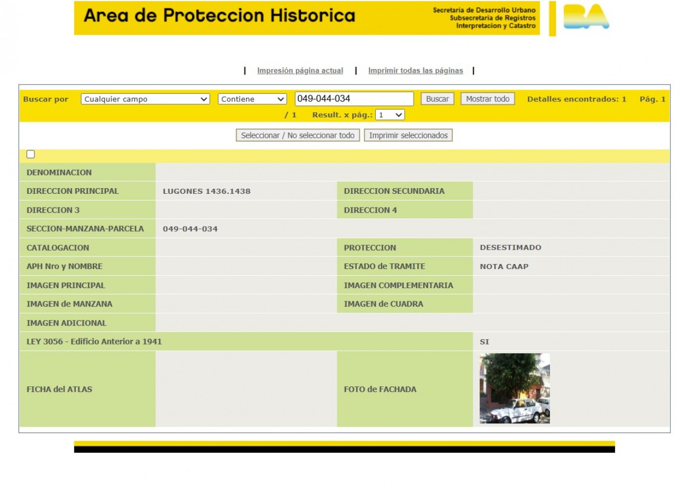Click the 'DIRECCION 3' label

(x=53, y=210)
